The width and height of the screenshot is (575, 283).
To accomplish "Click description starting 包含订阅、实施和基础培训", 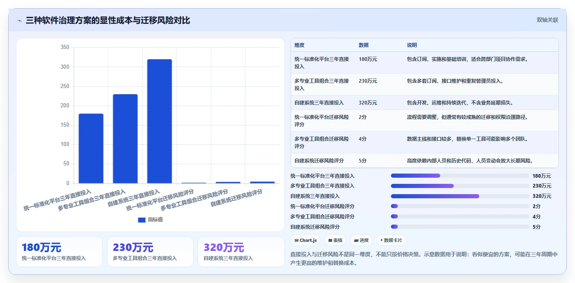I will point(467,59).
